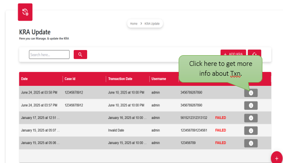Select cell January 17, 2025 at 12:51
This screenshot has height=163, width=283.
[40, 118]
